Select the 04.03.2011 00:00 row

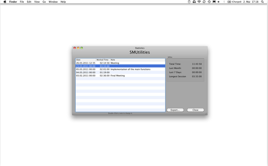[120, 72]
